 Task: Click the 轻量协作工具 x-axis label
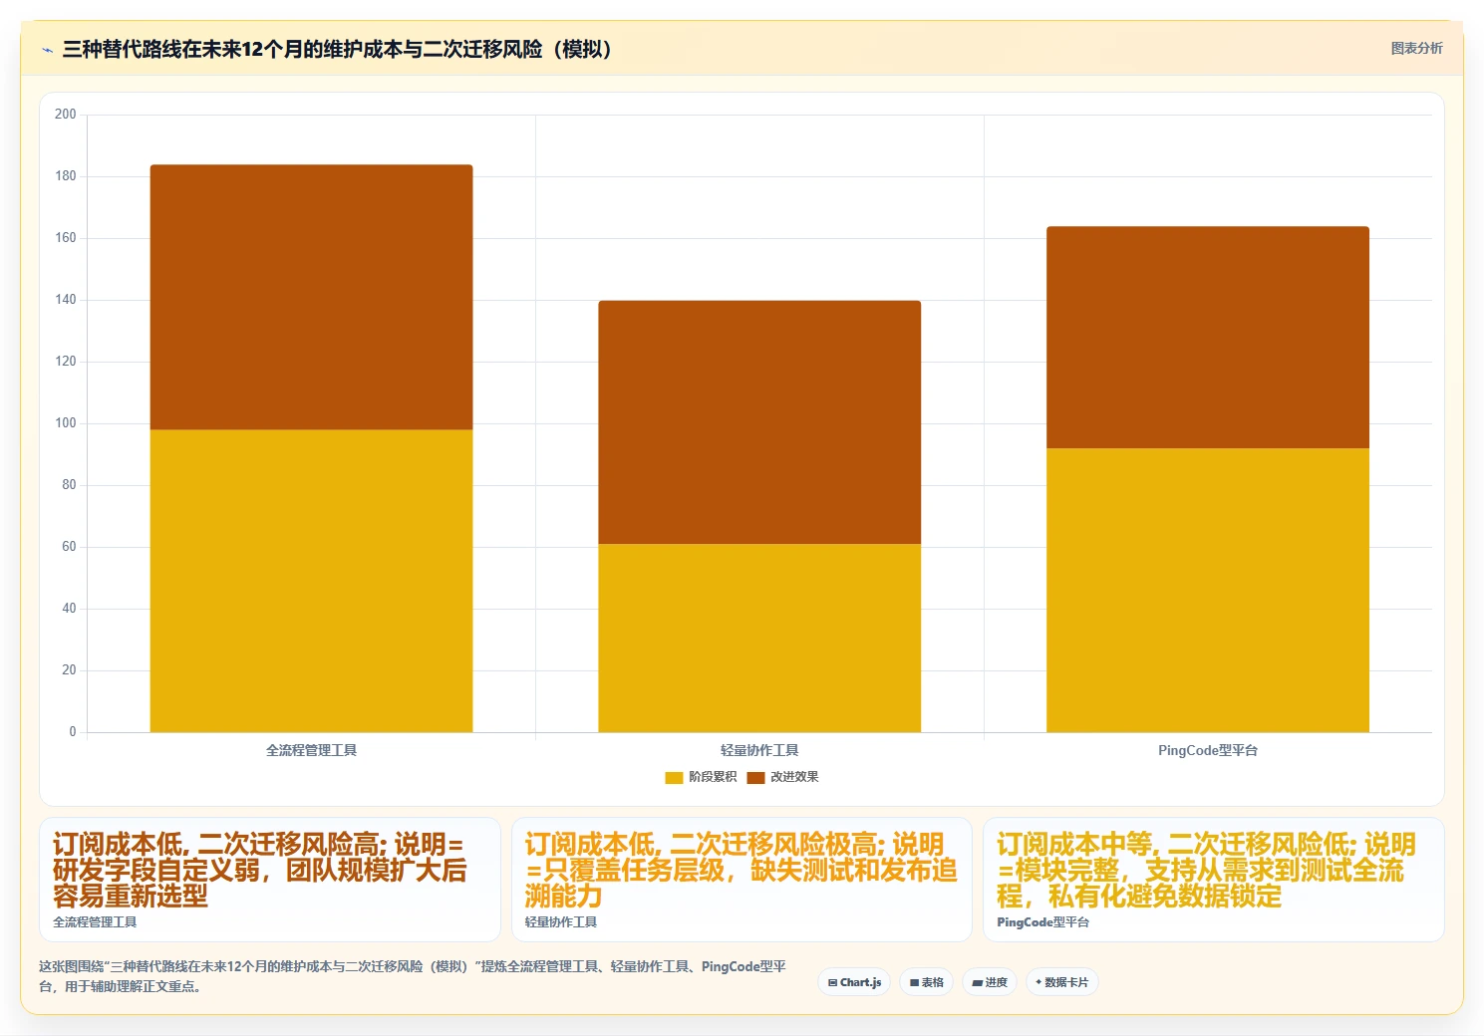pyautogui.click(x=759, y=750)
